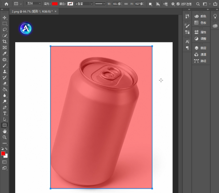Select the Blur tool

4,96
